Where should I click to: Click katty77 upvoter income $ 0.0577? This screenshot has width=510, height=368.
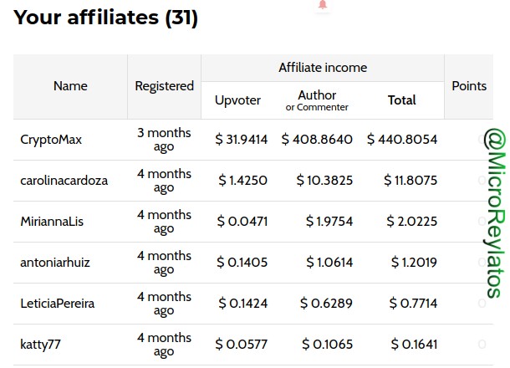(241, 345)
